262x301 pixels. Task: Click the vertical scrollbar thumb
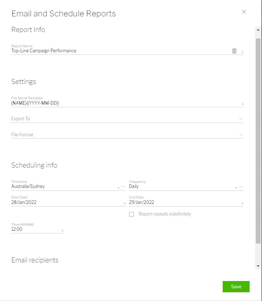(258, 138)
